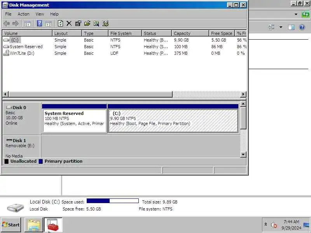Viewport: 311px width, 233px height.
Task: Sort by the Free Space column header
Action: 222,33
